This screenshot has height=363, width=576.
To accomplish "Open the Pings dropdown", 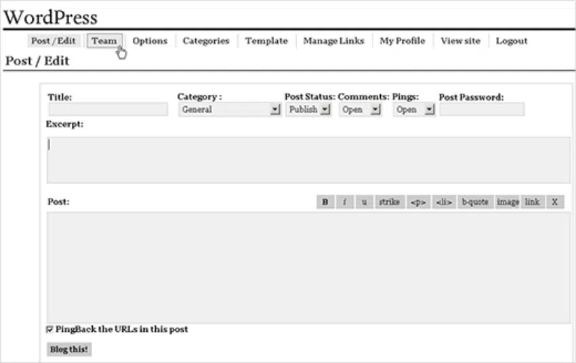I will pyautogui.click(x=414, y=110).
